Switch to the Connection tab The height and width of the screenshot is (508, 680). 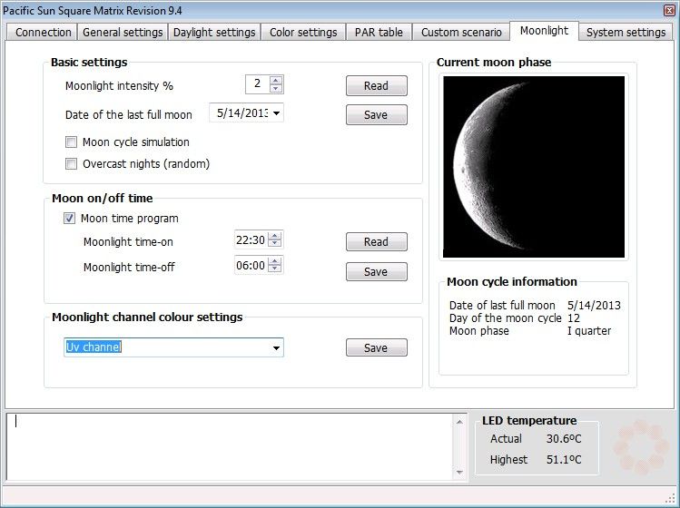point(43,33)
